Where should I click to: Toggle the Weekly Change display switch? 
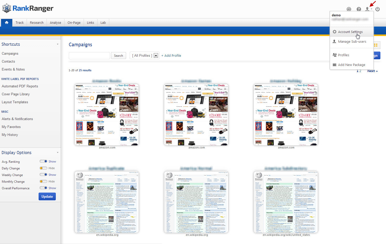click(43, 175)
